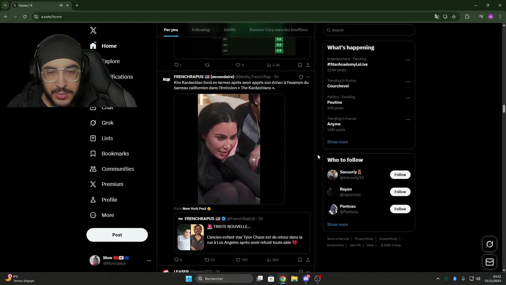
Task: Click Grok icon on FRENCHRAPUS post header
Action: click(301, 77)
